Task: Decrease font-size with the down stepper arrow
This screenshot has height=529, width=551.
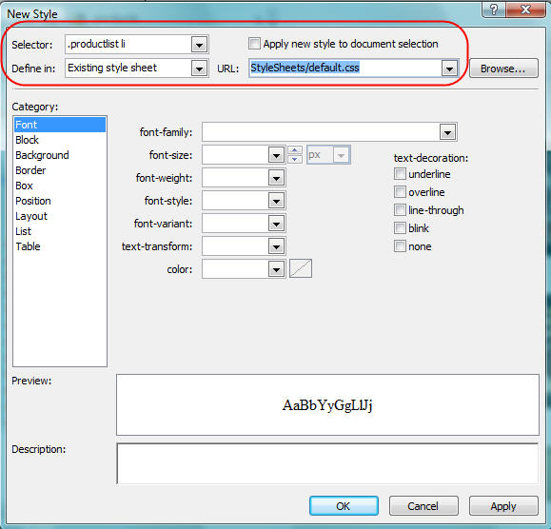Action: tap(295, 160)
